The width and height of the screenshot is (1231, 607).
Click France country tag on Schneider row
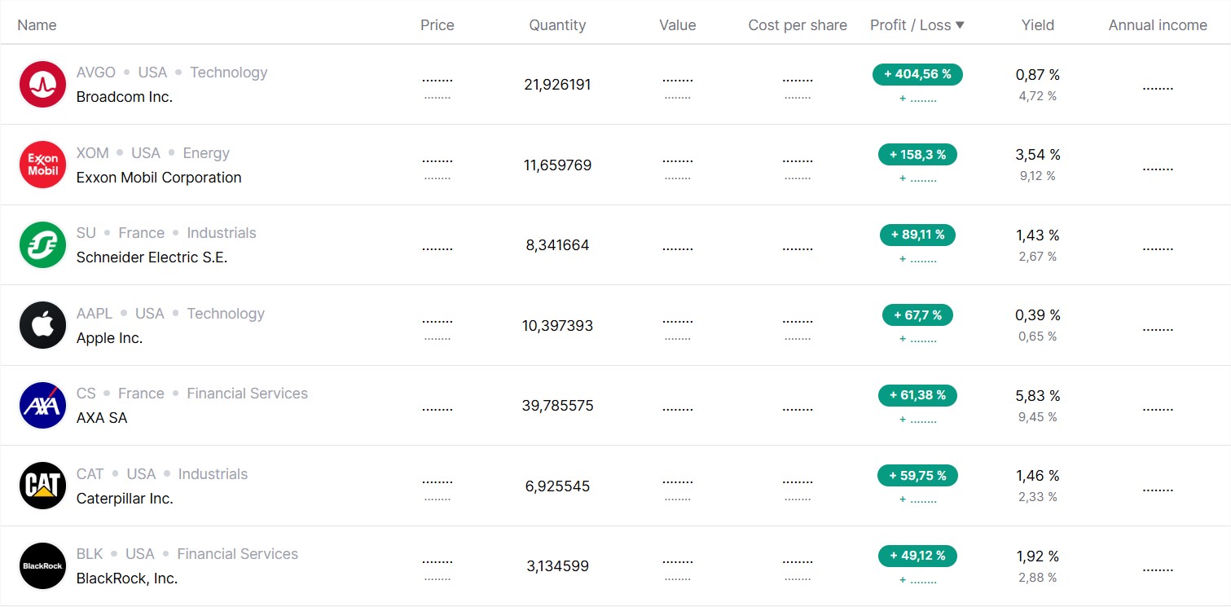tap(141, 233)
